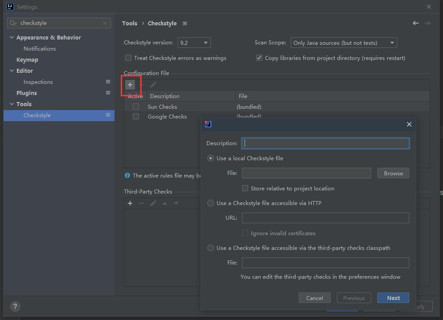Select Checkstyle in the settings tree
Viewport: 443px width, 320px height.
pos(59,115)
